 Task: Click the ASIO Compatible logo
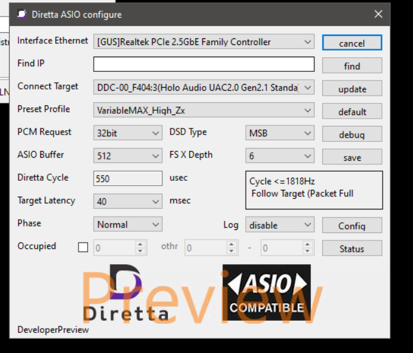click(x=266, y=293)
